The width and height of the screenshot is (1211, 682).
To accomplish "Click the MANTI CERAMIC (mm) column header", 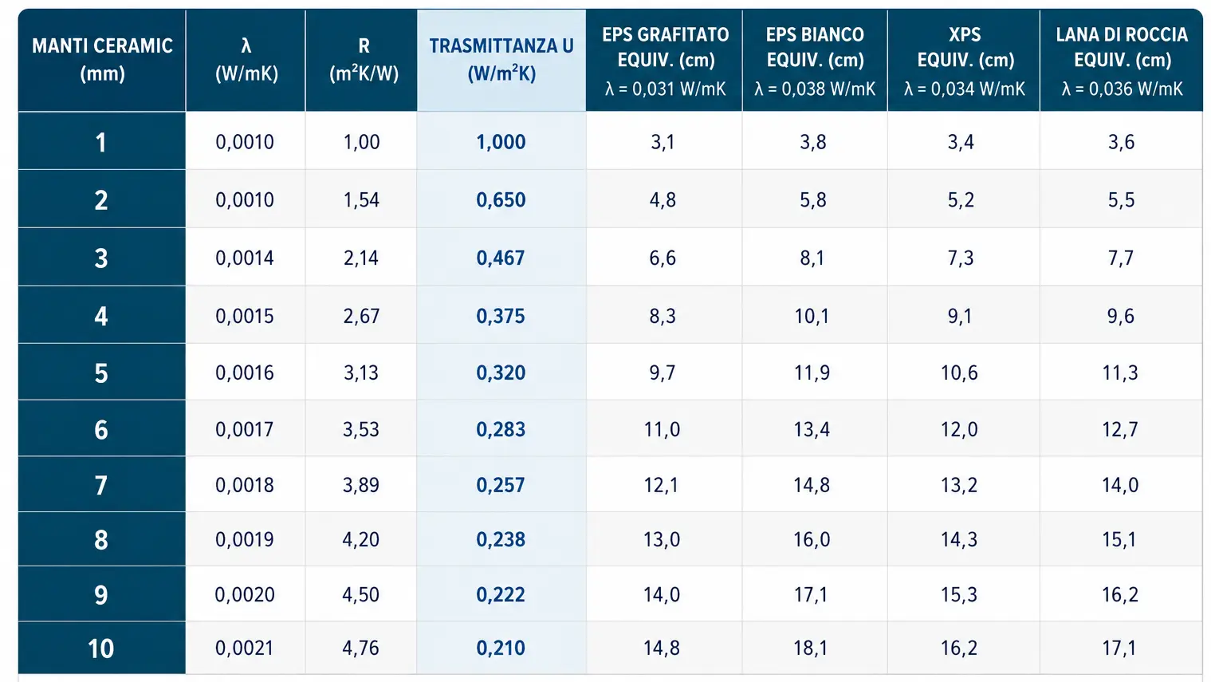I will pyautogui.click(x=102, y=60).
